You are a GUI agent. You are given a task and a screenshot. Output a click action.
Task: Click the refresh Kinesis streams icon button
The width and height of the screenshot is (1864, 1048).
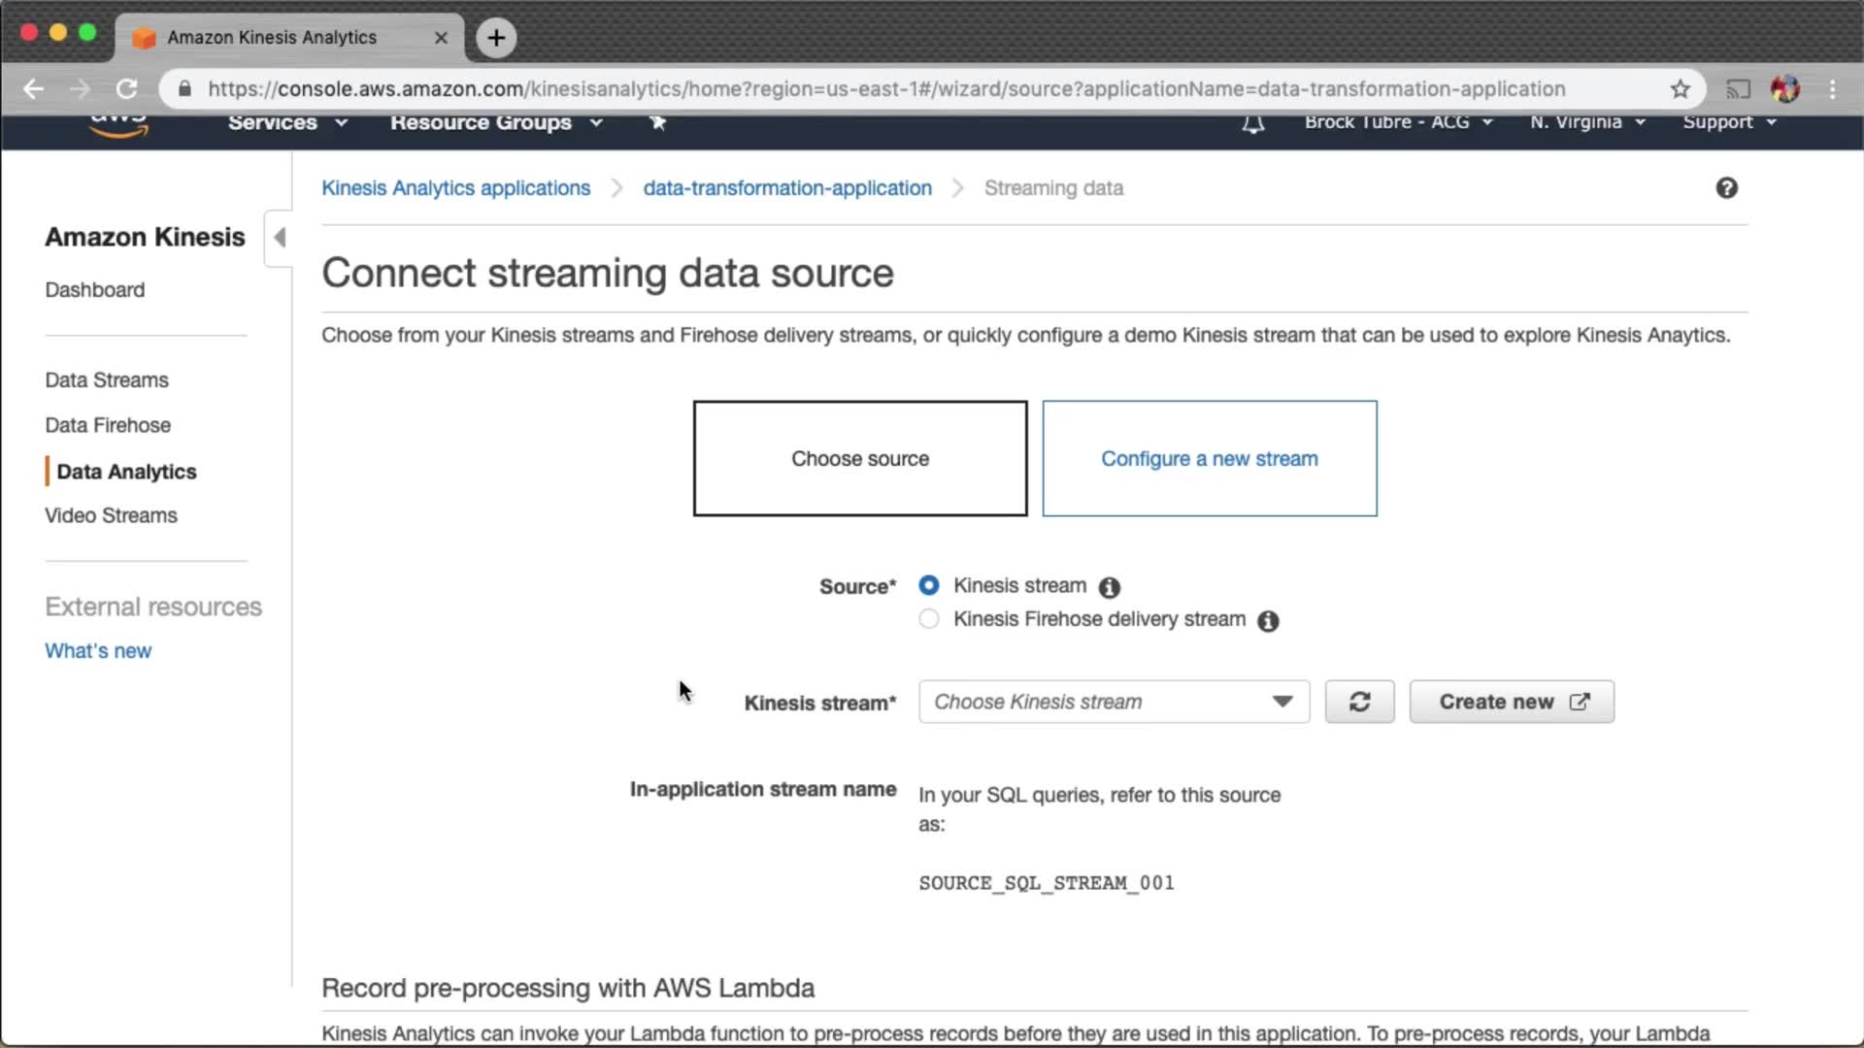[x=1359, y=702]
